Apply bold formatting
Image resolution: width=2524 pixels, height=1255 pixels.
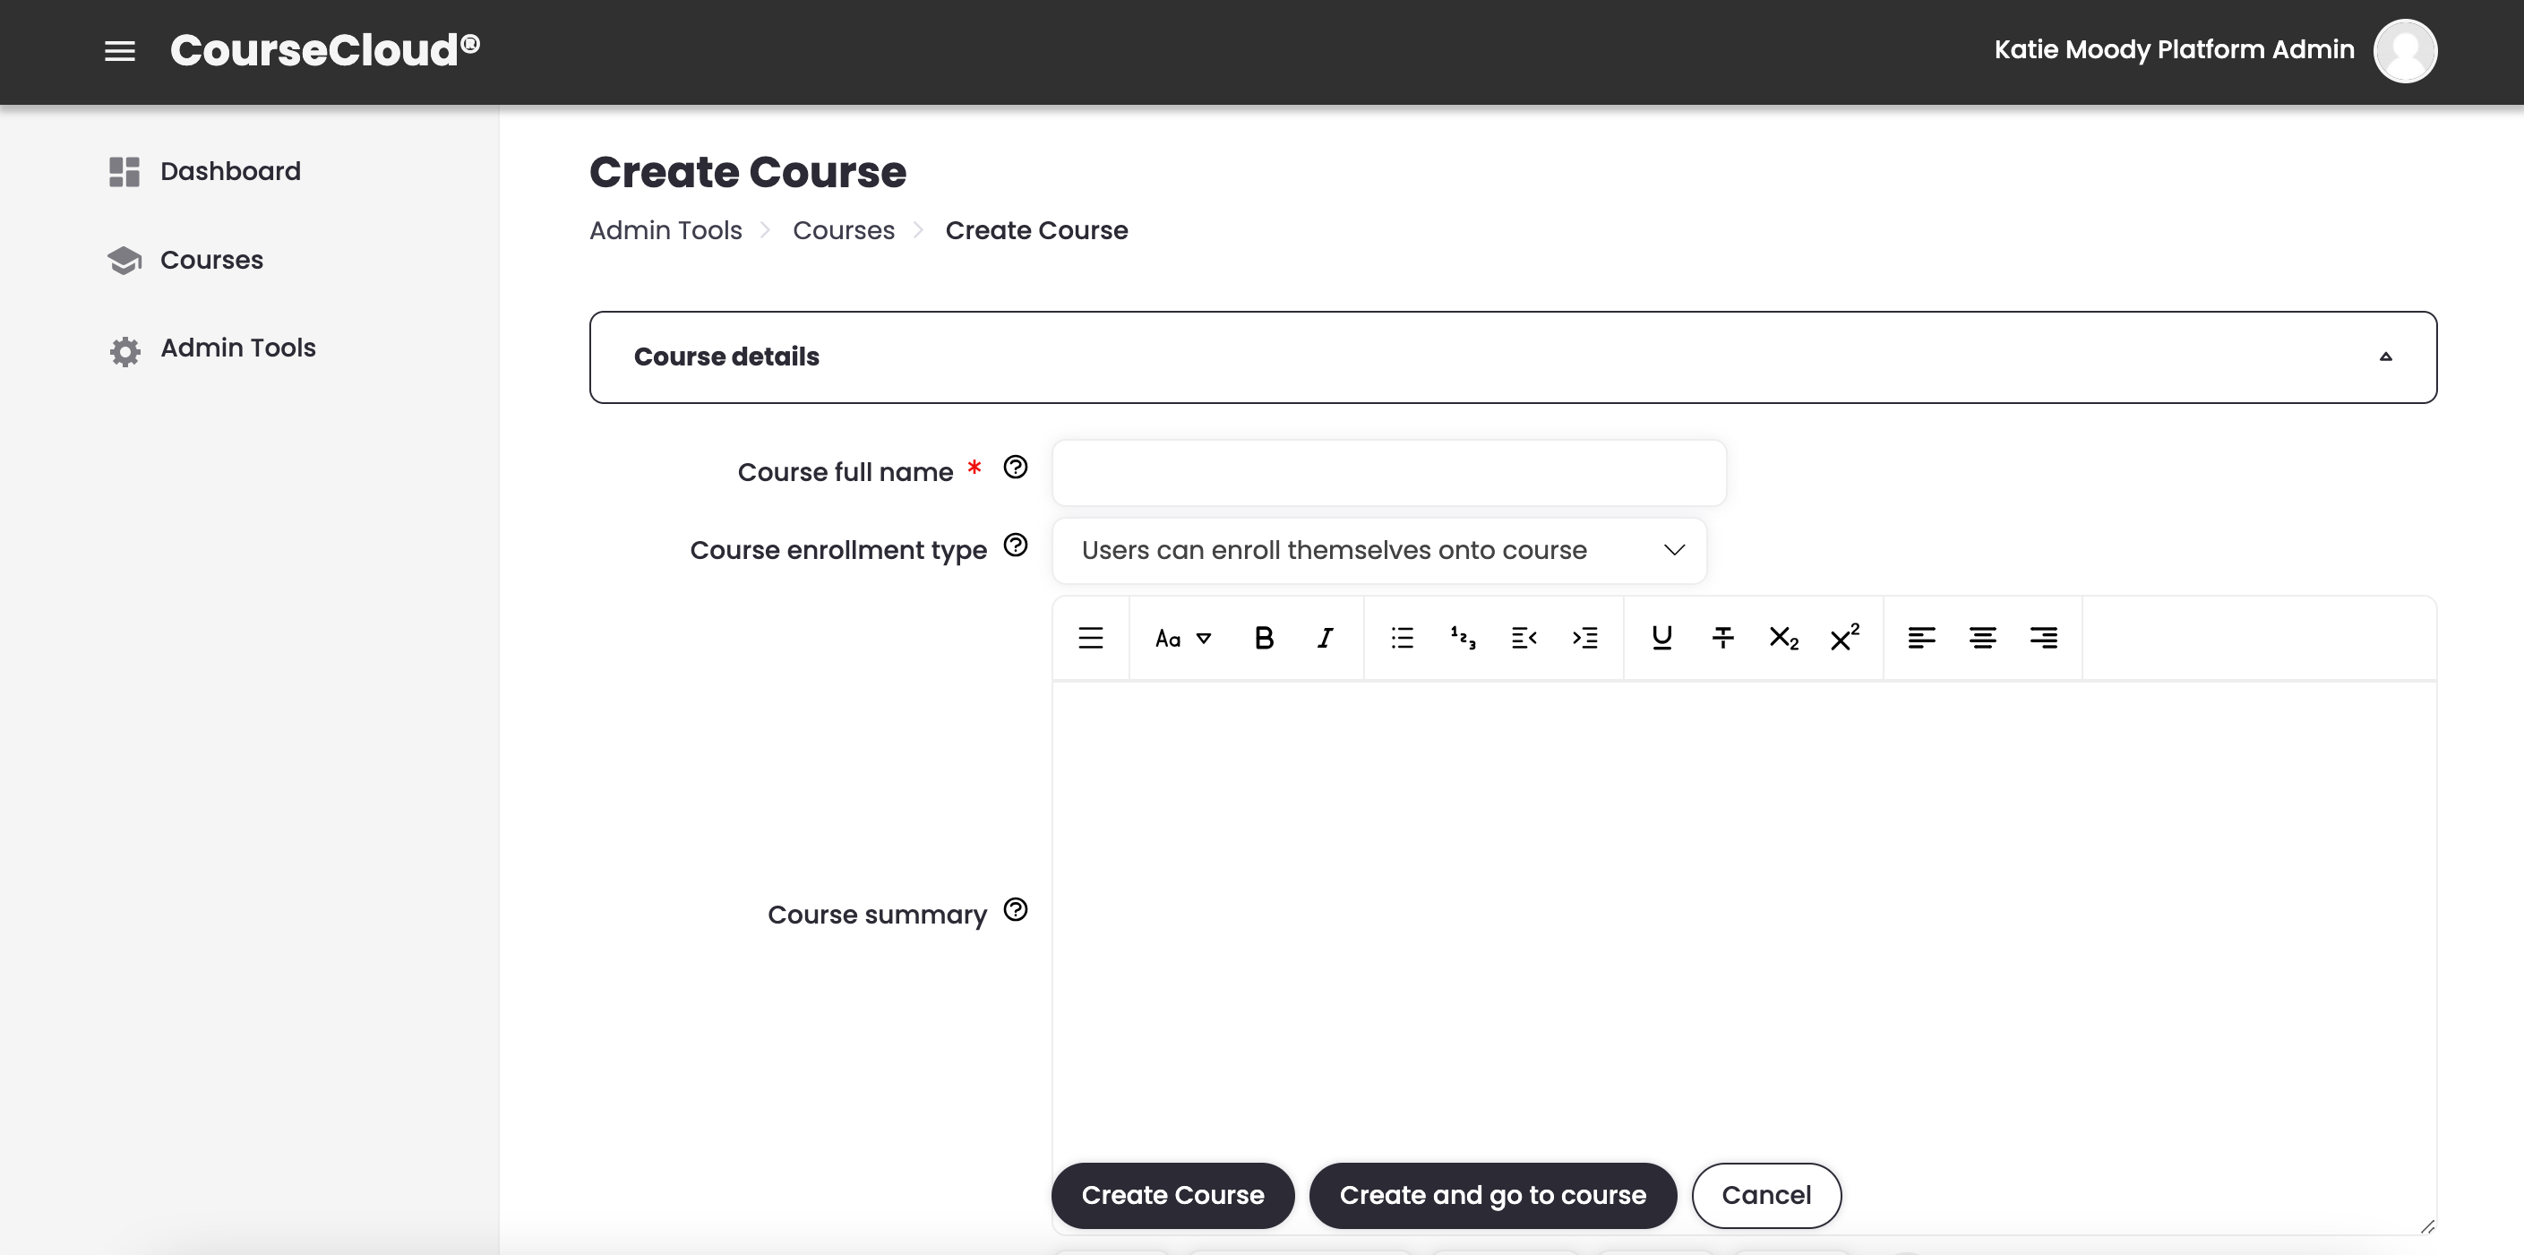[1264, 638]
